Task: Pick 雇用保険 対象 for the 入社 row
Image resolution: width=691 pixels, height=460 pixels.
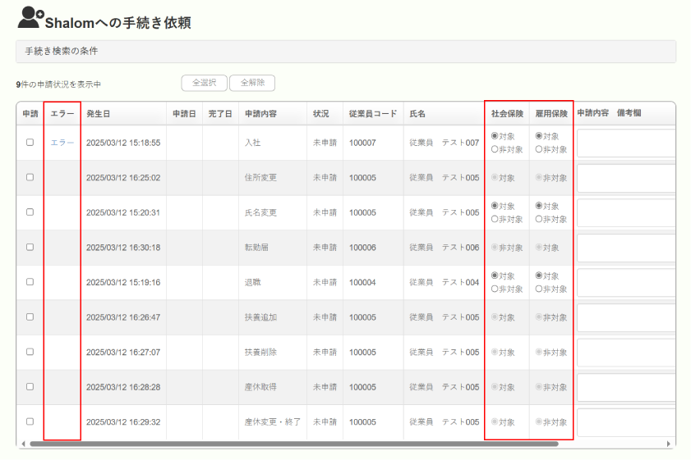Action: point(539,136)
